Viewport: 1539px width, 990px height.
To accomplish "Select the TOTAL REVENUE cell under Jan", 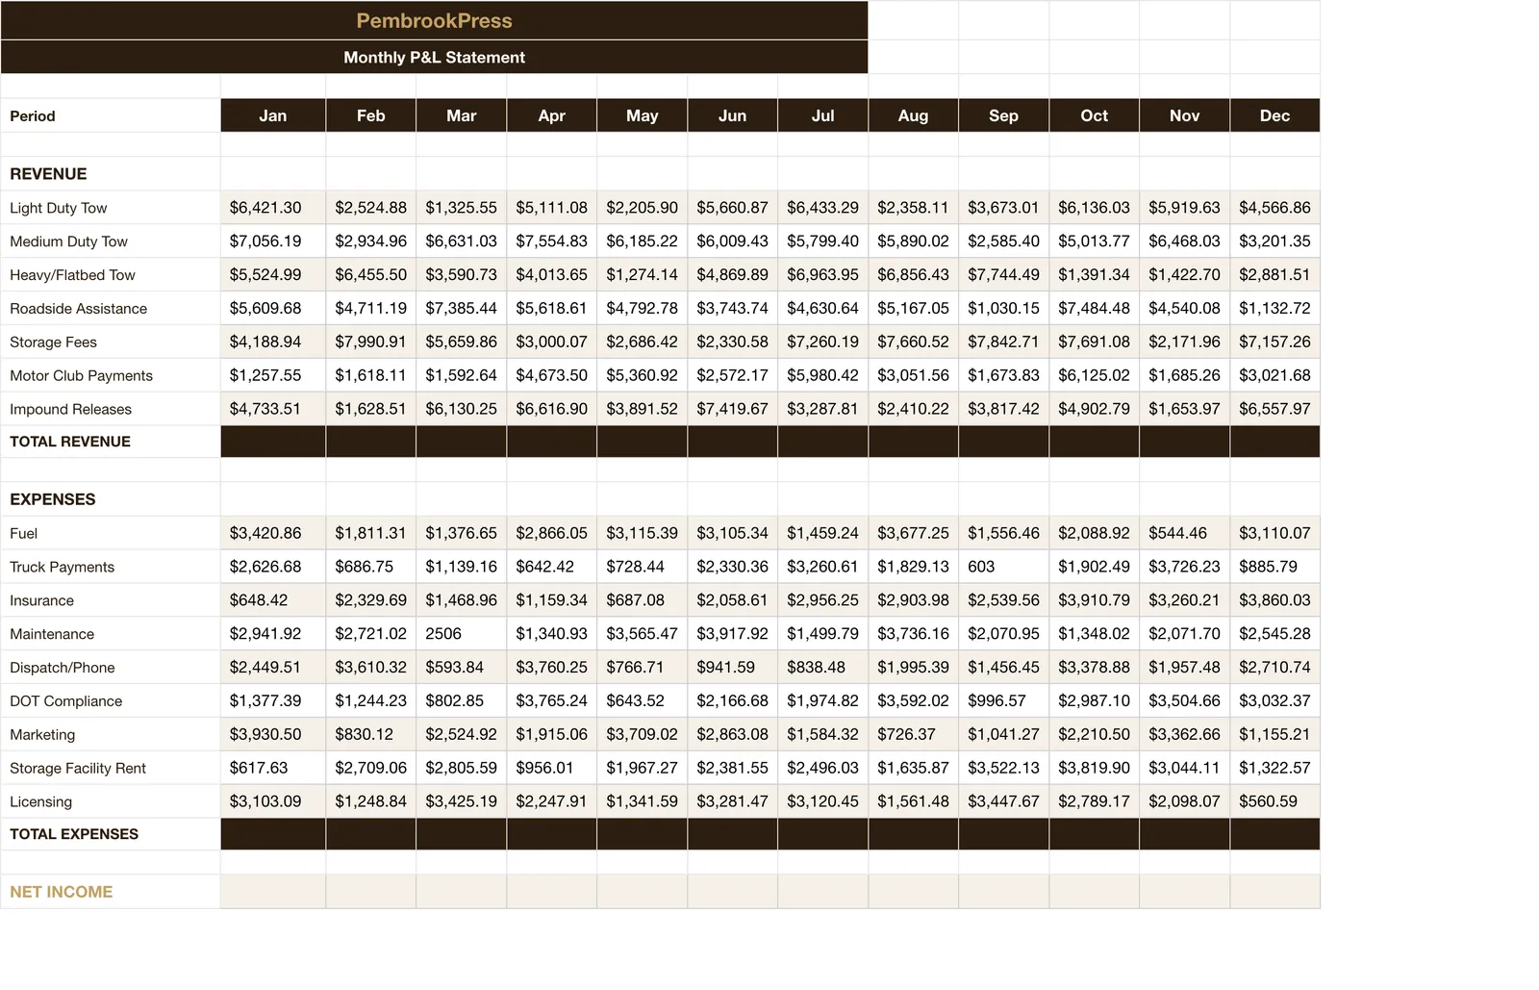I will pos(273,442).
